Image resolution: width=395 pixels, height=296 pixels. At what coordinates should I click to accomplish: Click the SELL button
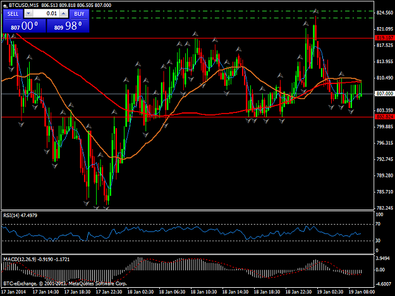pos(13,14)
